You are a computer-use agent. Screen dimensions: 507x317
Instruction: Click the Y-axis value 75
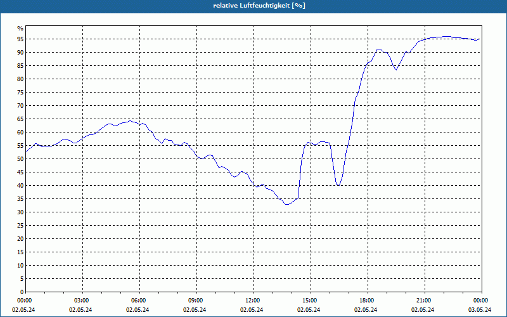[x=20, y=93]
